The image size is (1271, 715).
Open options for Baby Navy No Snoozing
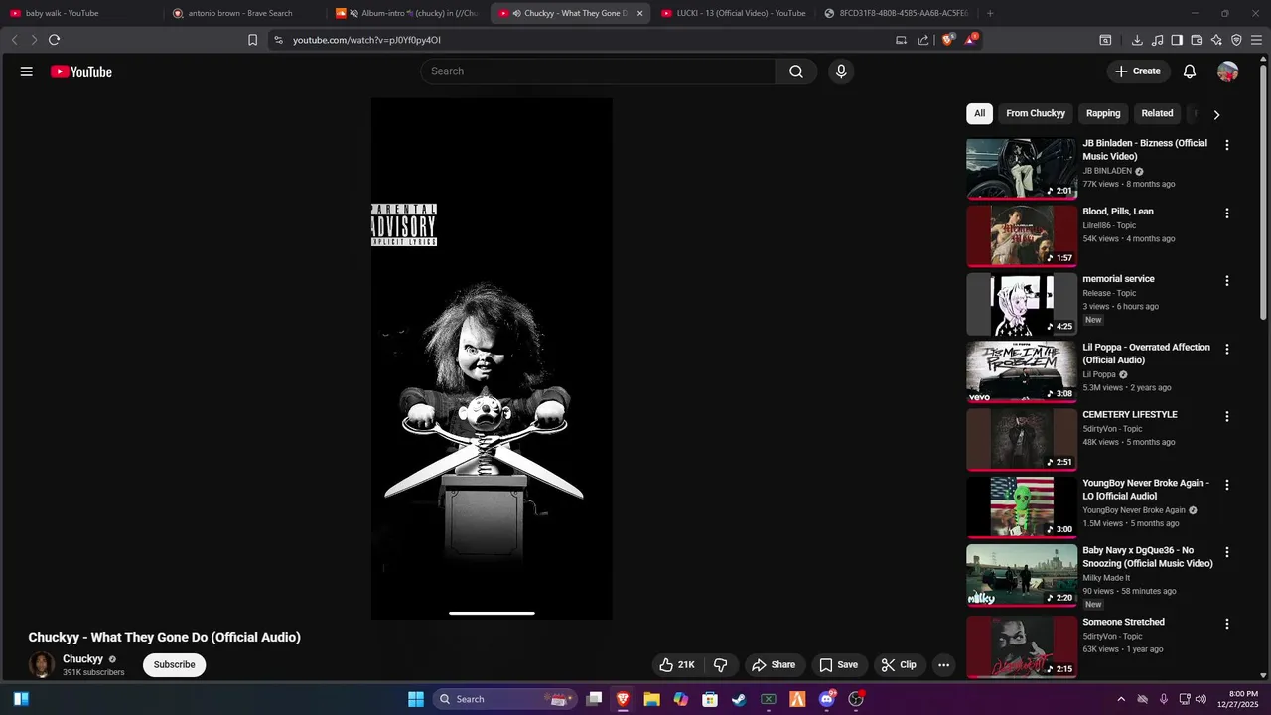tap(1227, 552)
